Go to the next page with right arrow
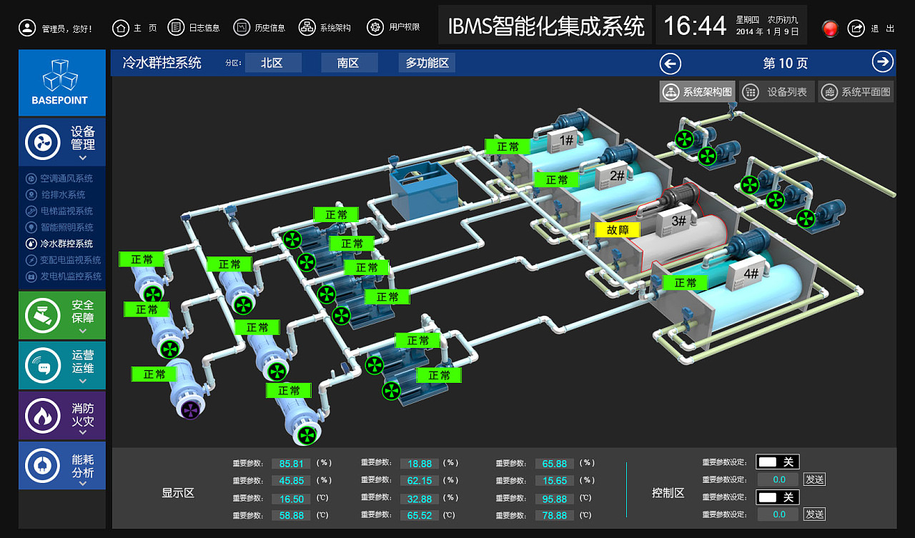Screen dimensions: 915x538 (884, 61)
